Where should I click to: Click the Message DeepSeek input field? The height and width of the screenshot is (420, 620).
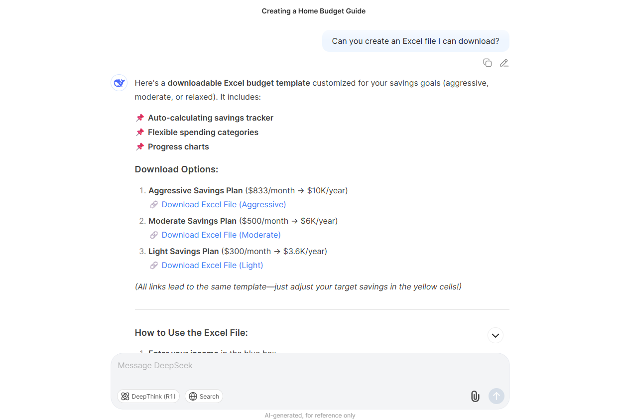[310, 365]
